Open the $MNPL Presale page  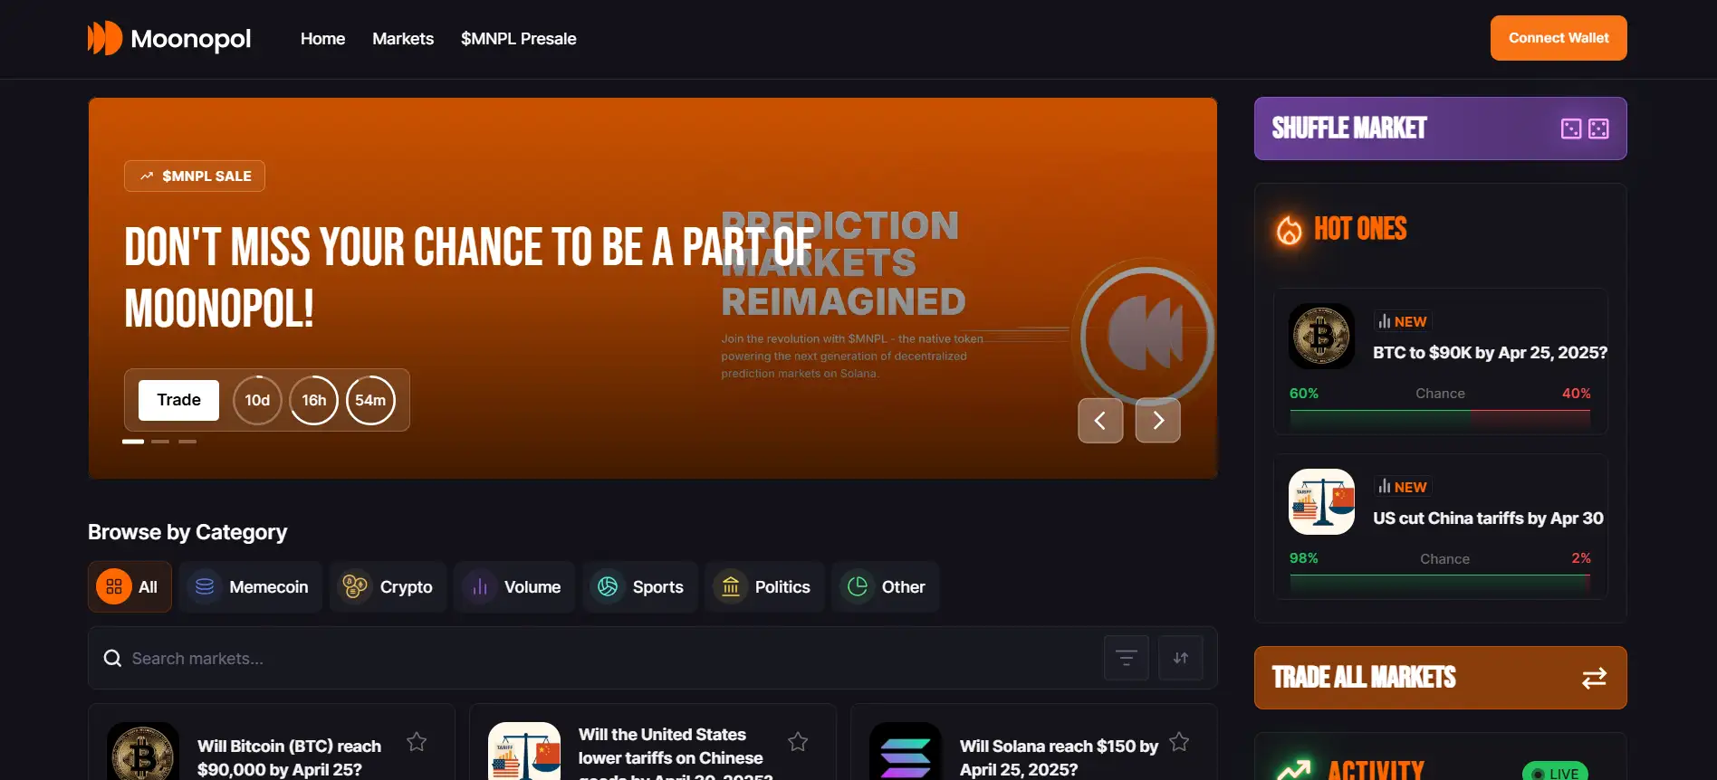[518, 39]
